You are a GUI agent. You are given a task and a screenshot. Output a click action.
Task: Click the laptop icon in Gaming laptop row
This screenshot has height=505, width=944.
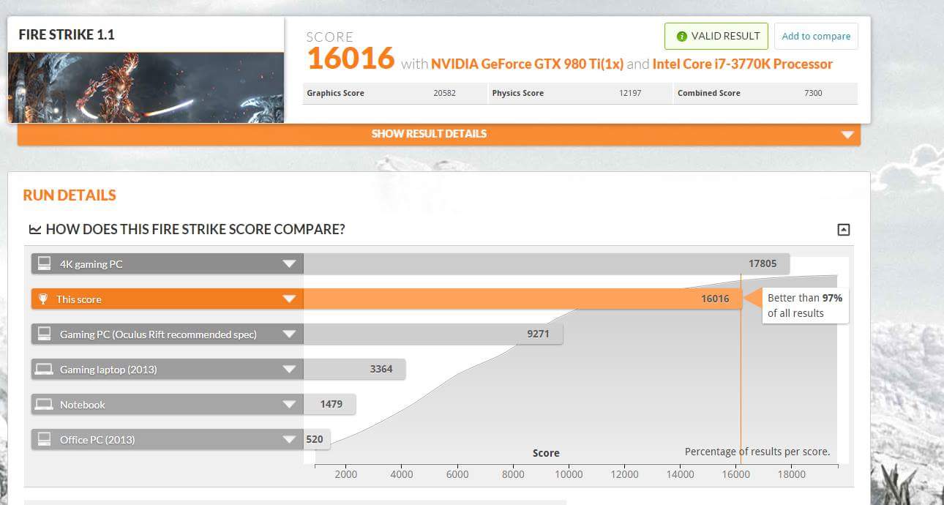[x=44, y=369]
